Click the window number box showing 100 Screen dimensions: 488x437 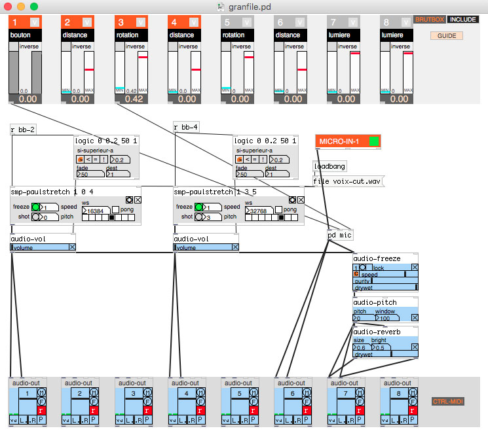pyautogui.click(x=387, y=318)
